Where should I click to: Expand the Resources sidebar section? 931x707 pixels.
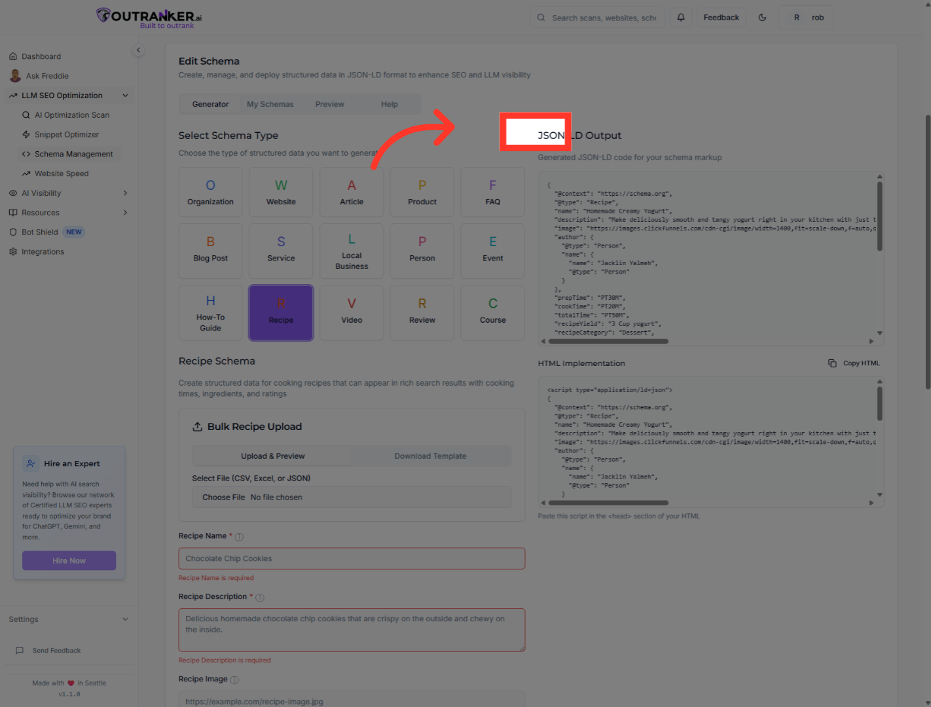pyautogui.click(x=124, y=212)
